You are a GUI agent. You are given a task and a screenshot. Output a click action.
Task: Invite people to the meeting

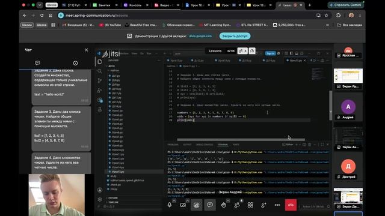263,205
